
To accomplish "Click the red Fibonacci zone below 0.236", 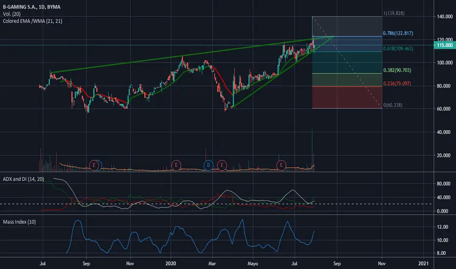I will pos(347,97).
